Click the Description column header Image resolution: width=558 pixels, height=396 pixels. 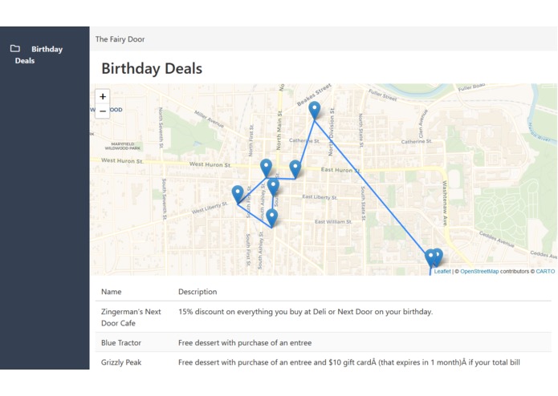click(198, 292)
